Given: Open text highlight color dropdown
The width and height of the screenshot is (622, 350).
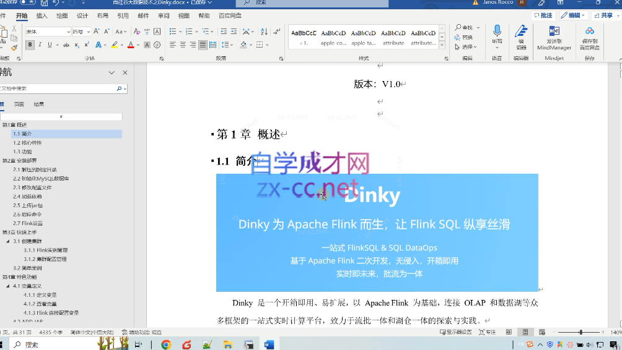Looking at the screenshot, I should tap(122, 45).
